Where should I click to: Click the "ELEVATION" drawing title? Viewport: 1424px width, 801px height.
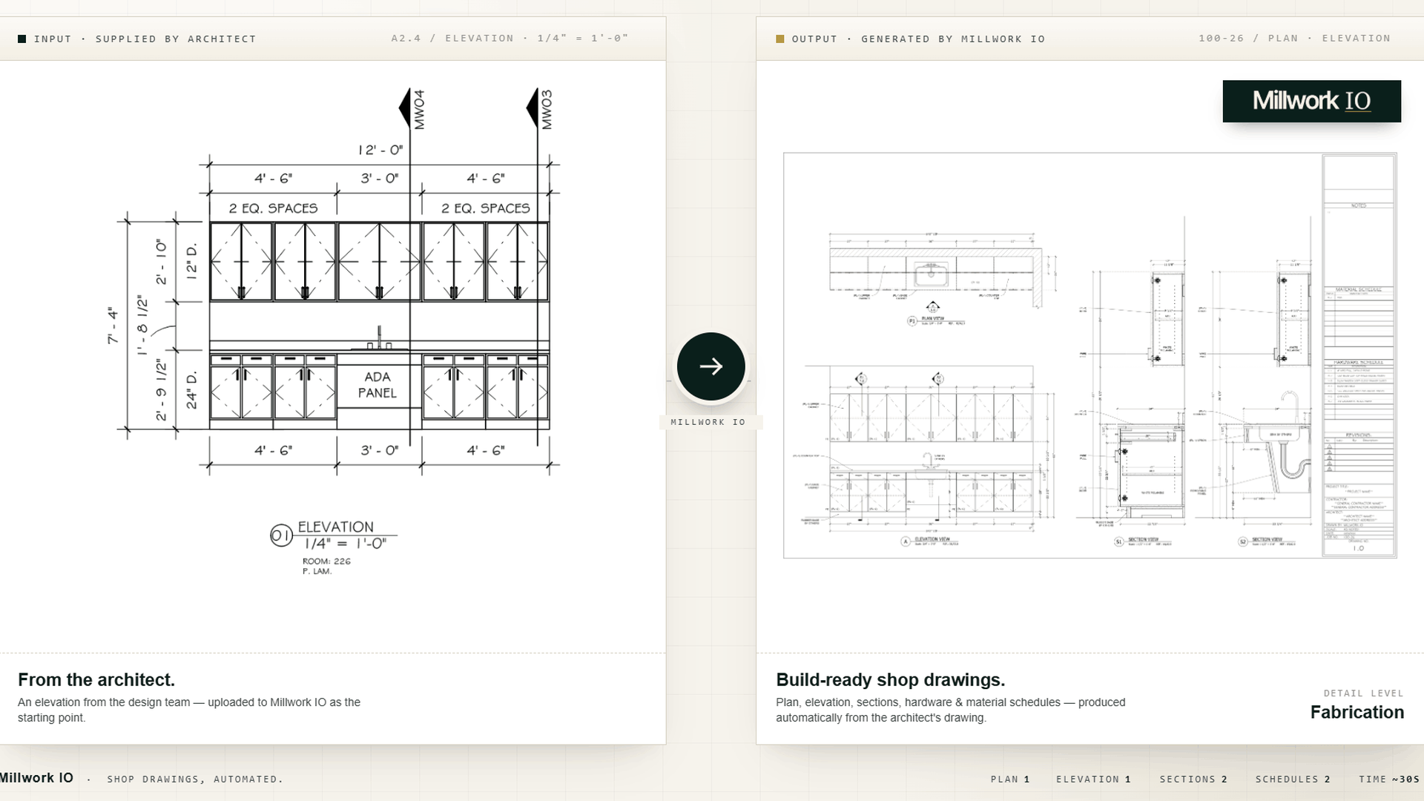pos(335,527)
